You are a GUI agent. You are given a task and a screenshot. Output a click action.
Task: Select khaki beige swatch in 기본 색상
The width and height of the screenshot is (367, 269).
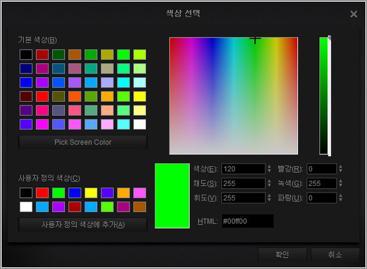[107, 69]
